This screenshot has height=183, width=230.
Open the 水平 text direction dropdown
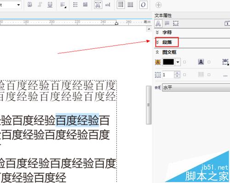coord(196,87)
